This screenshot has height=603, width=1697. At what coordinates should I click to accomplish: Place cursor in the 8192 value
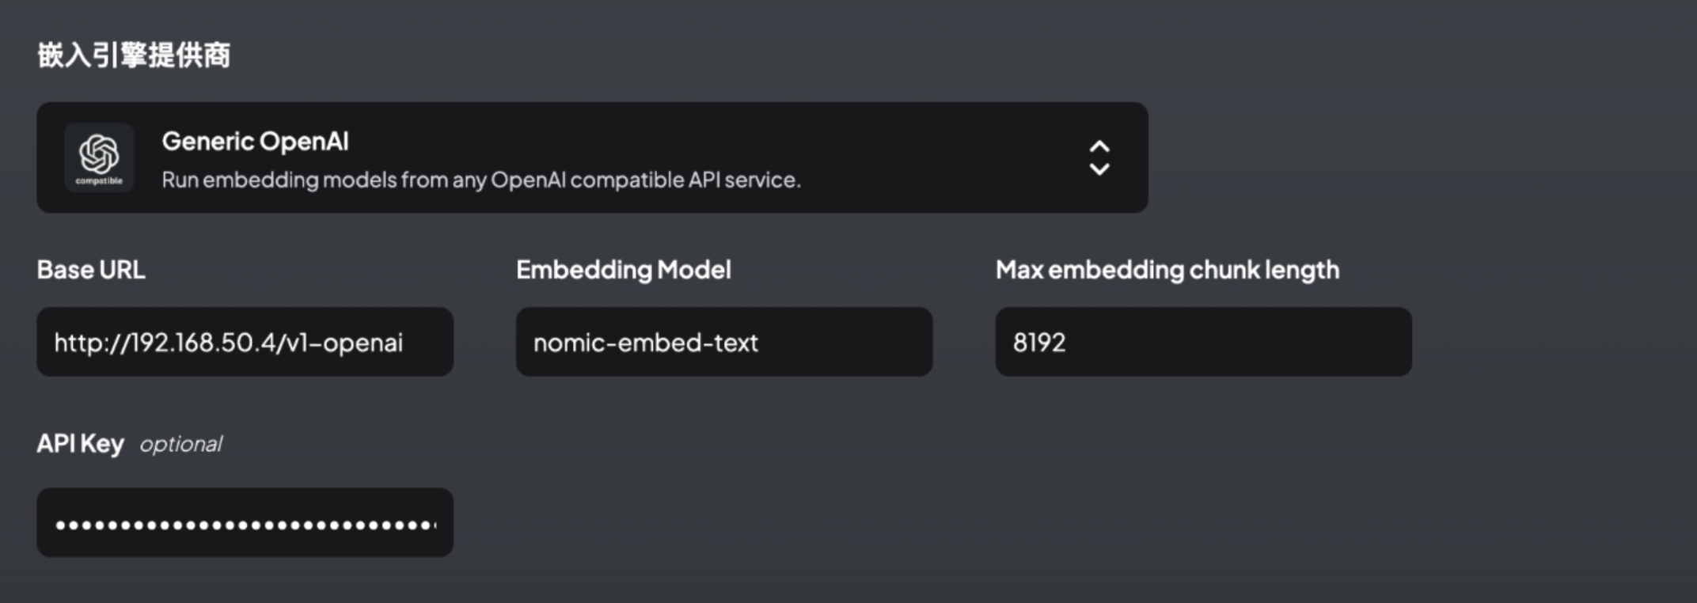click(x=1039, y=342)
